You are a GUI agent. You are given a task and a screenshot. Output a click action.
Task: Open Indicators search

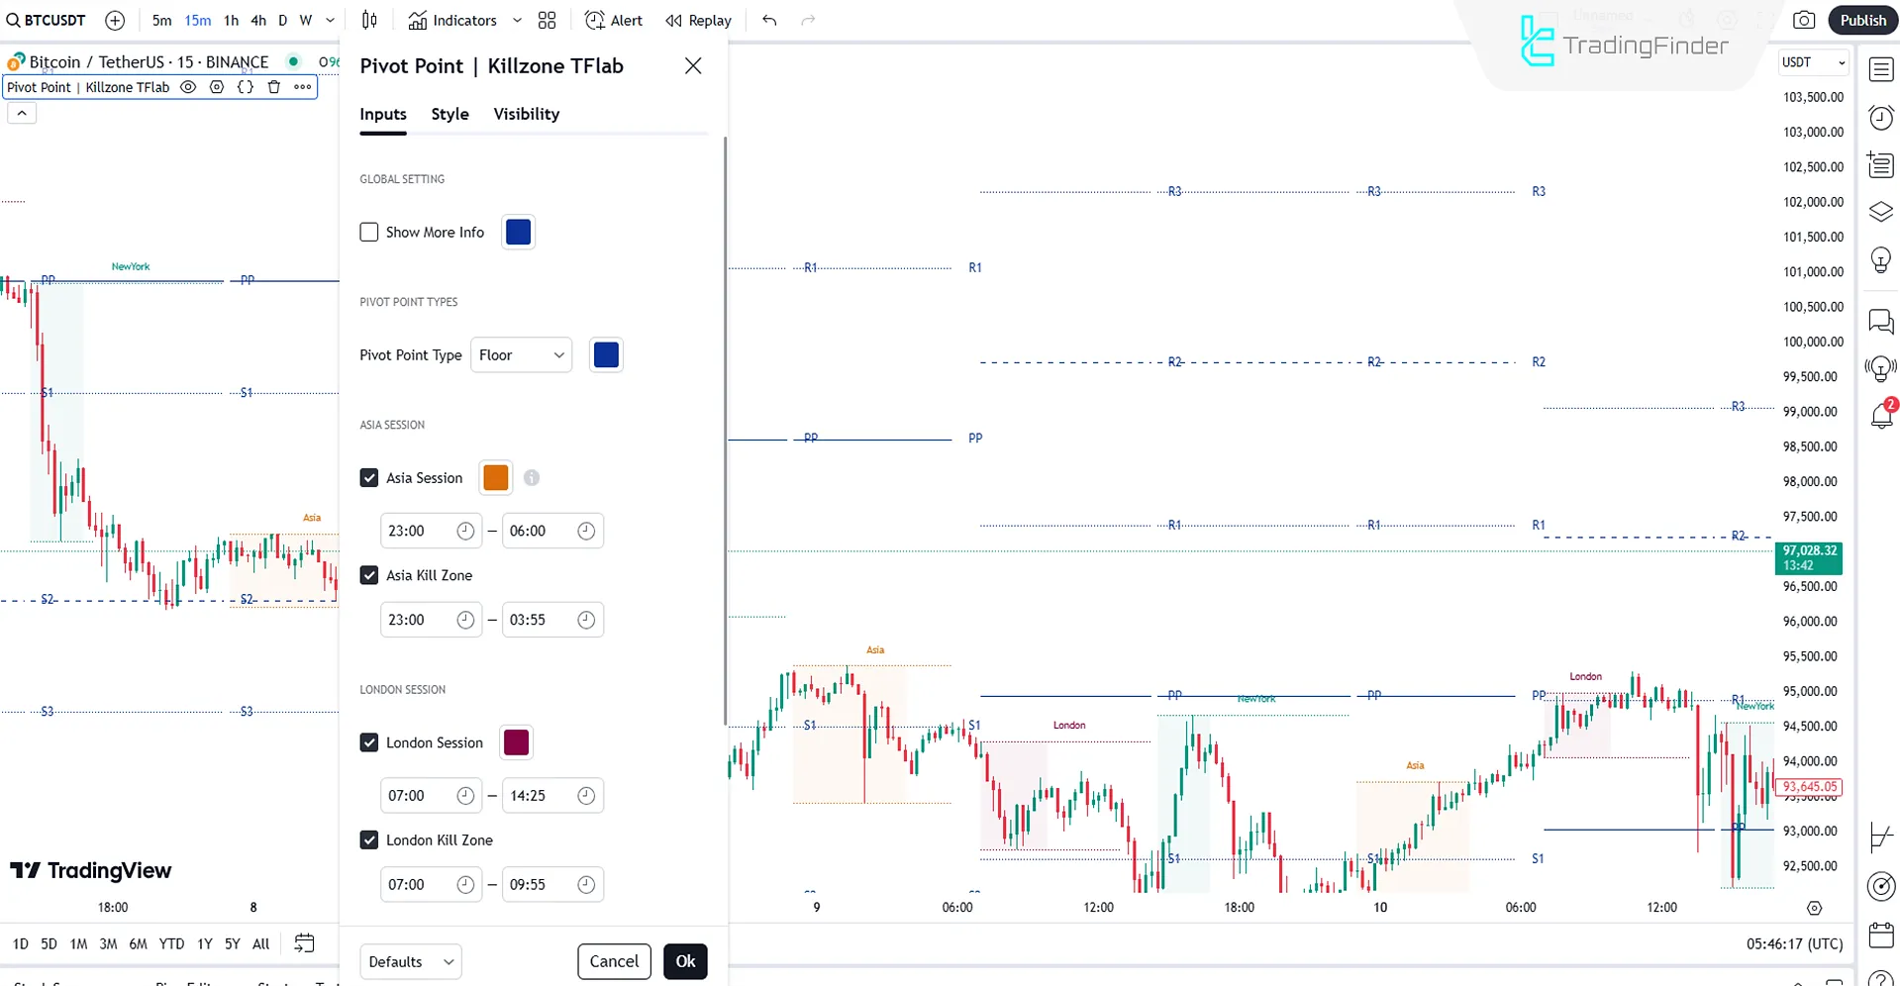(454, 20)
